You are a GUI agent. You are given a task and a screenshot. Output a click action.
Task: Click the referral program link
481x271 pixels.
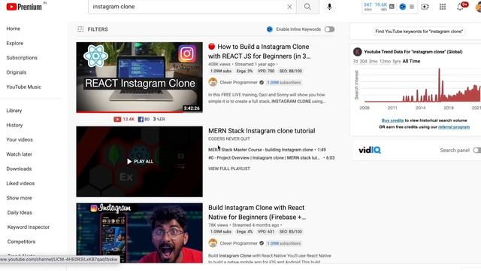454,127
